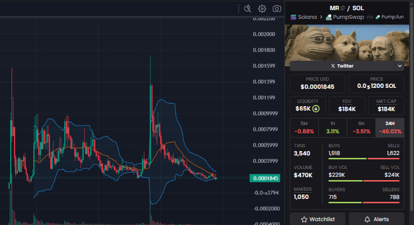
Task: Click the SELL VOL $241K value
Action: pyautogui.click(x=392, y=175)
